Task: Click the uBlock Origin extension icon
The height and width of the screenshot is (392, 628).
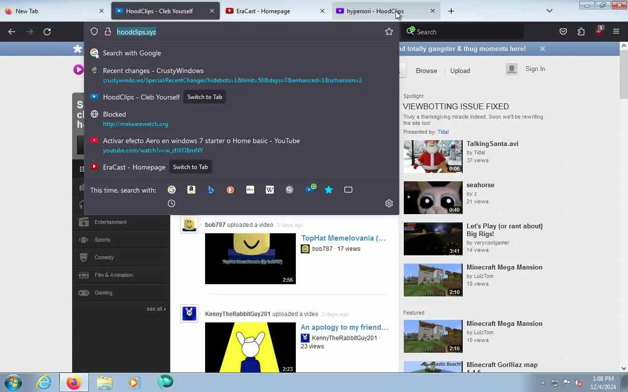Action: point(599,31)
